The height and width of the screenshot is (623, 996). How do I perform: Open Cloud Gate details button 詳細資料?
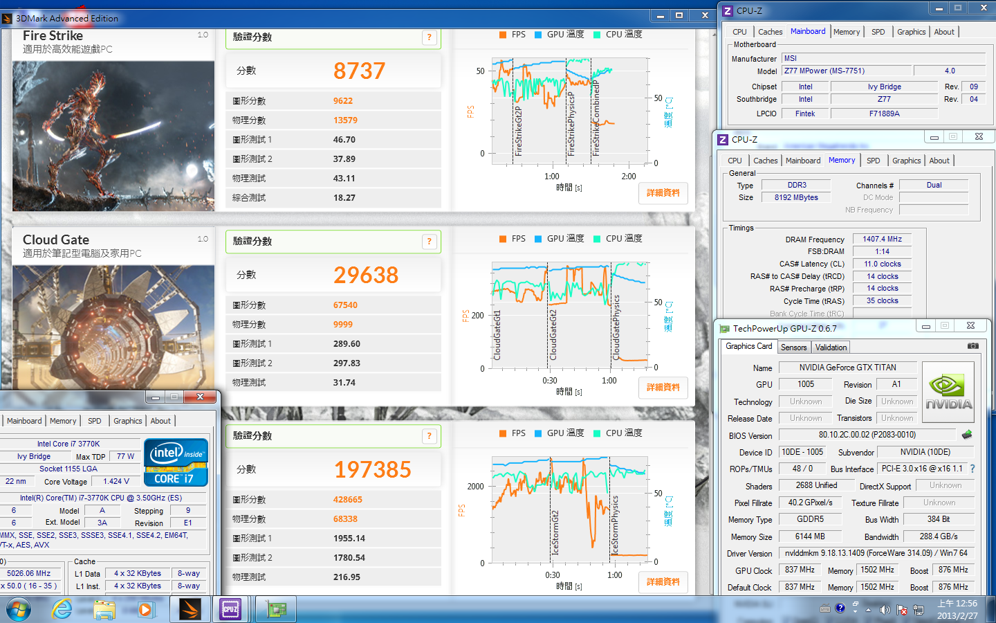coord(663,387)
